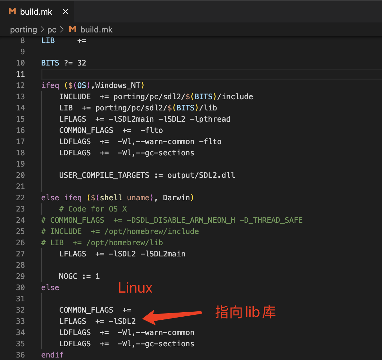Click the chevron between pc and build.mk
Image resolution: width=382 pixels, height=360 pixels.
(x=61, y=29)
